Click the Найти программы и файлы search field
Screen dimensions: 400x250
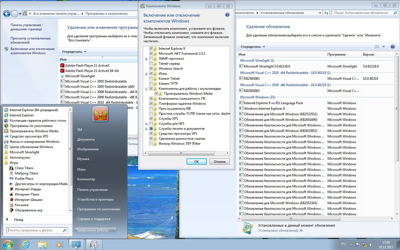(37, 230)
